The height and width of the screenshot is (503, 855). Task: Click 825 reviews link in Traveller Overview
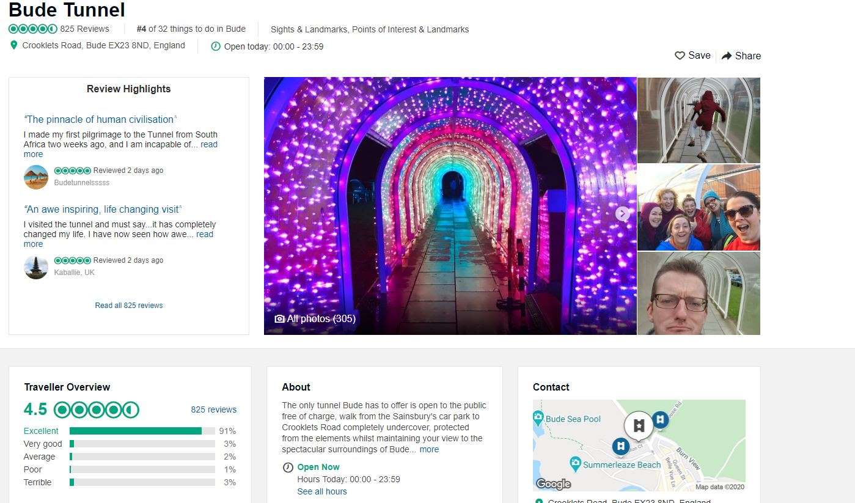(x=214, y=409)
